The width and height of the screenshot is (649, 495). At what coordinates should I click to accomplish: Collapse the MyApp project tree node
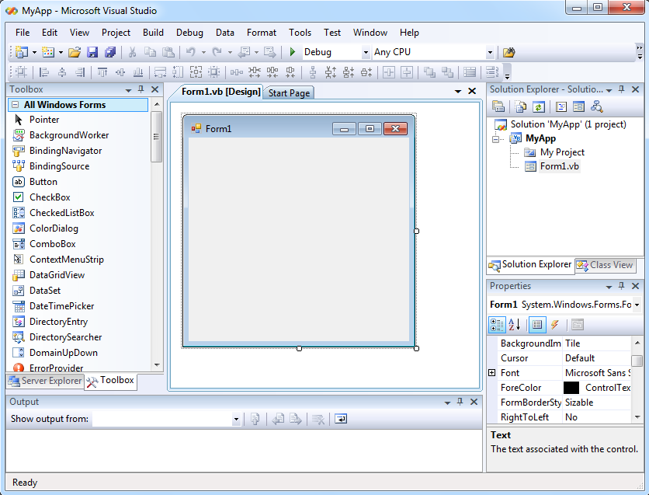(496, 139)
